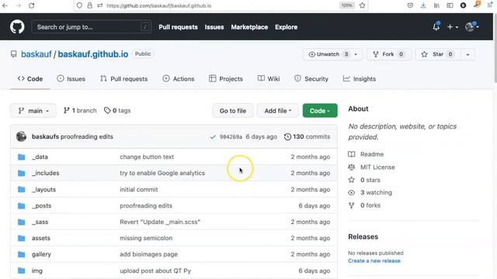This screenshot has height=279, width=497.
Task: Click the page vertical scrollbar
Action: [x=495, y=49]
